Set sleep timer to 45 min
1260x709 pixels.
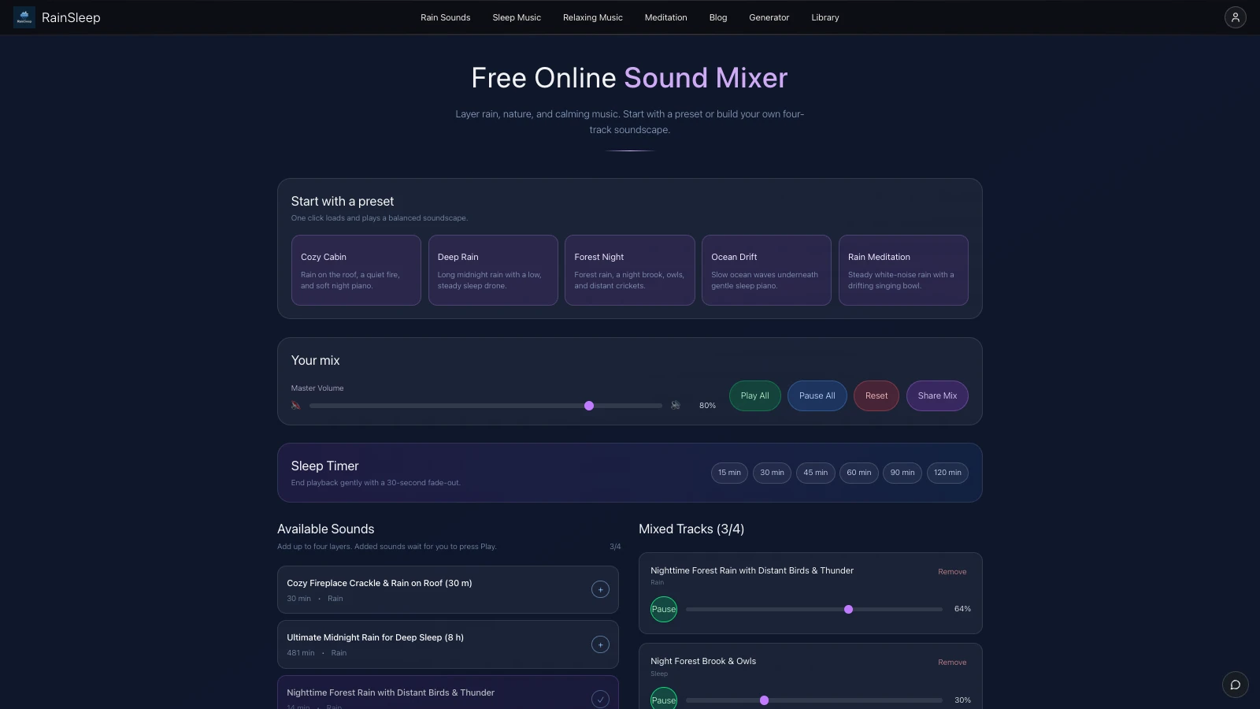[816, 473]
